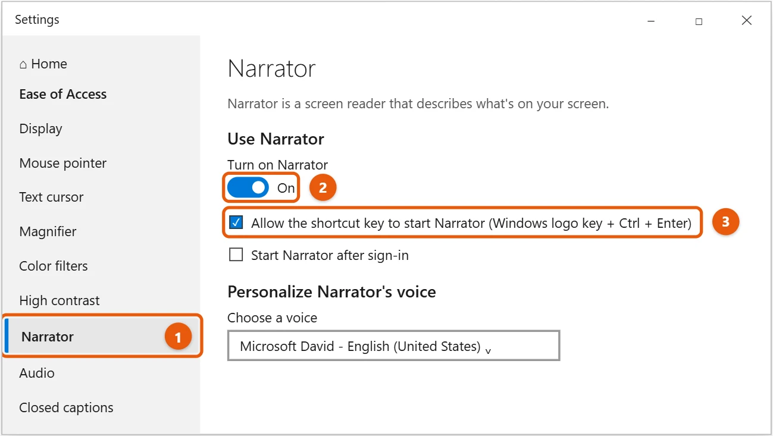Select Narrator in sidebar
The height and width of the screenshot is (436, 773).
click(x=102, y=337)
